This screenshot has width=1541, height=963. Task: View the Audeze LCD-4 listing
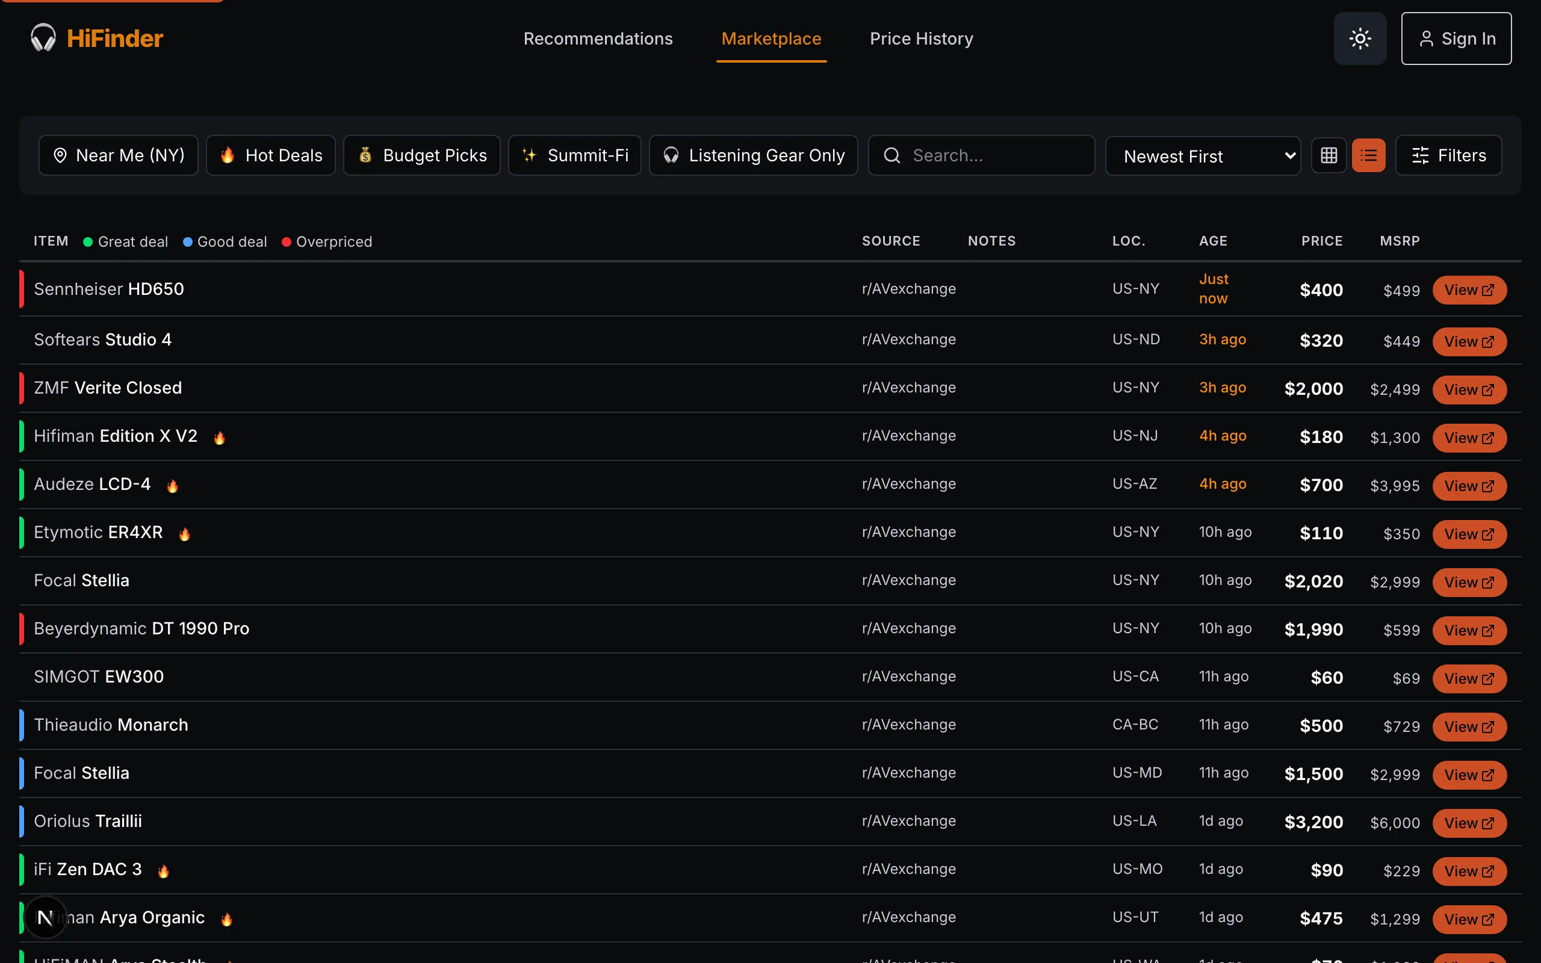coord(1469,486)
